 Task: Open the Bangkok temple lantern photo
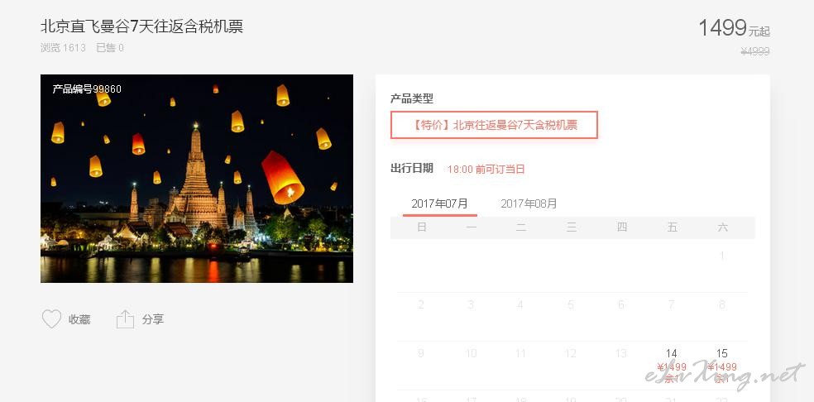tap(197, 179)
